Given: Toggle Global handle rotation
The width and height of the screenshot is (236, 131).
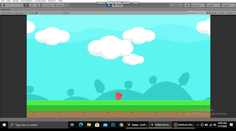Looking at the screenshot, I should coord(58,5).
